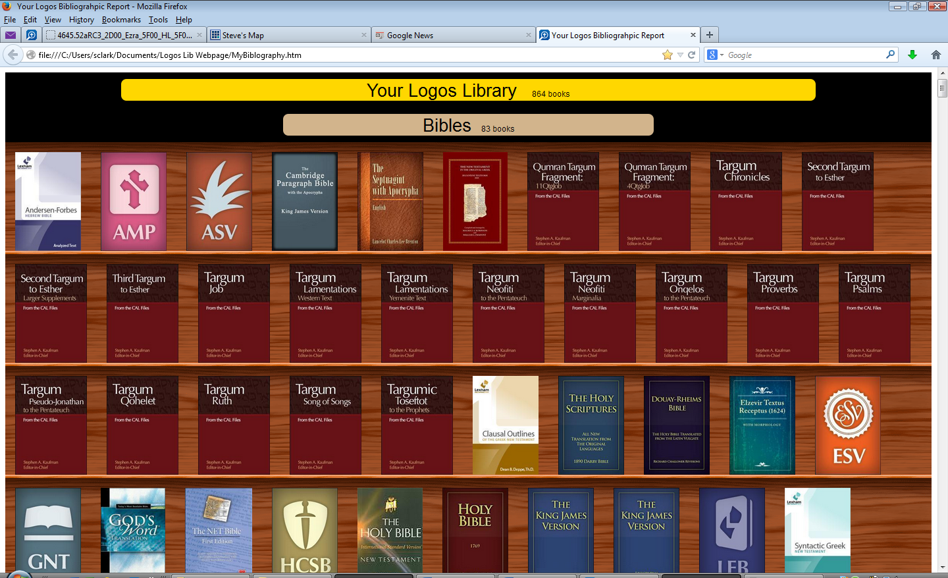
Task: Open the Help menu
Action: (184, 20)
